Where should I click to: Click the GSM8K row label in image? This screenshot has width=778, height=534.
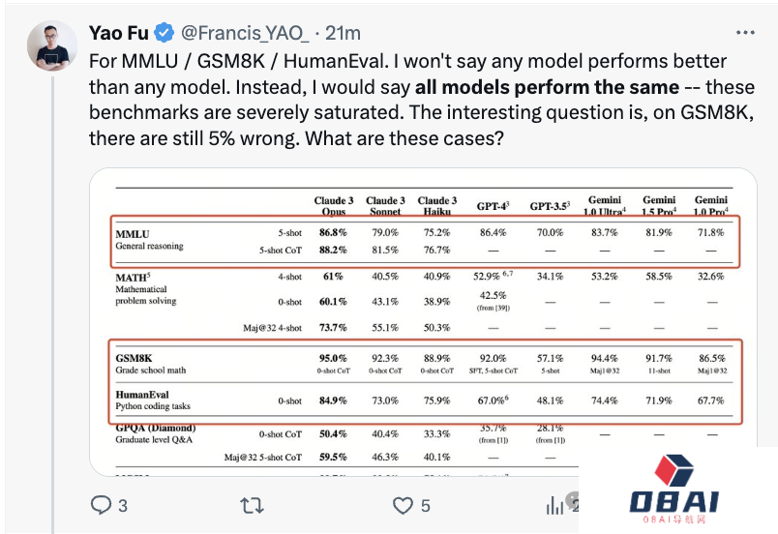(x=137, y=357)
